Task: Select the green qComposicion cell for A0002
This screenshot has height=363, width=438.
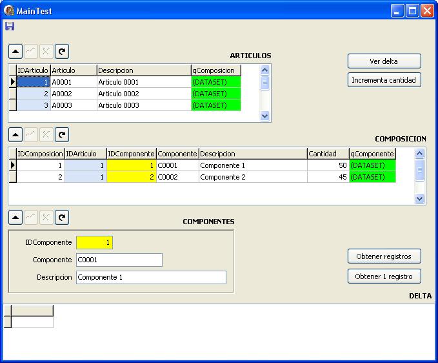Action: 216,94
